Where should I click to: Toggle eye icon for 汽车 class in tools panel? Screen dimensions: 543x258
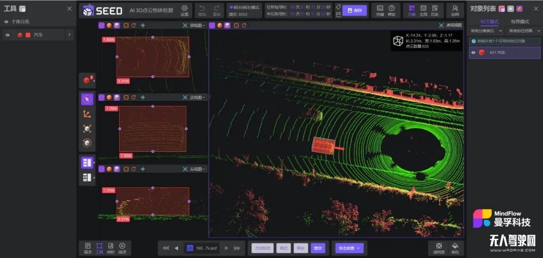[x=8, y=35]
